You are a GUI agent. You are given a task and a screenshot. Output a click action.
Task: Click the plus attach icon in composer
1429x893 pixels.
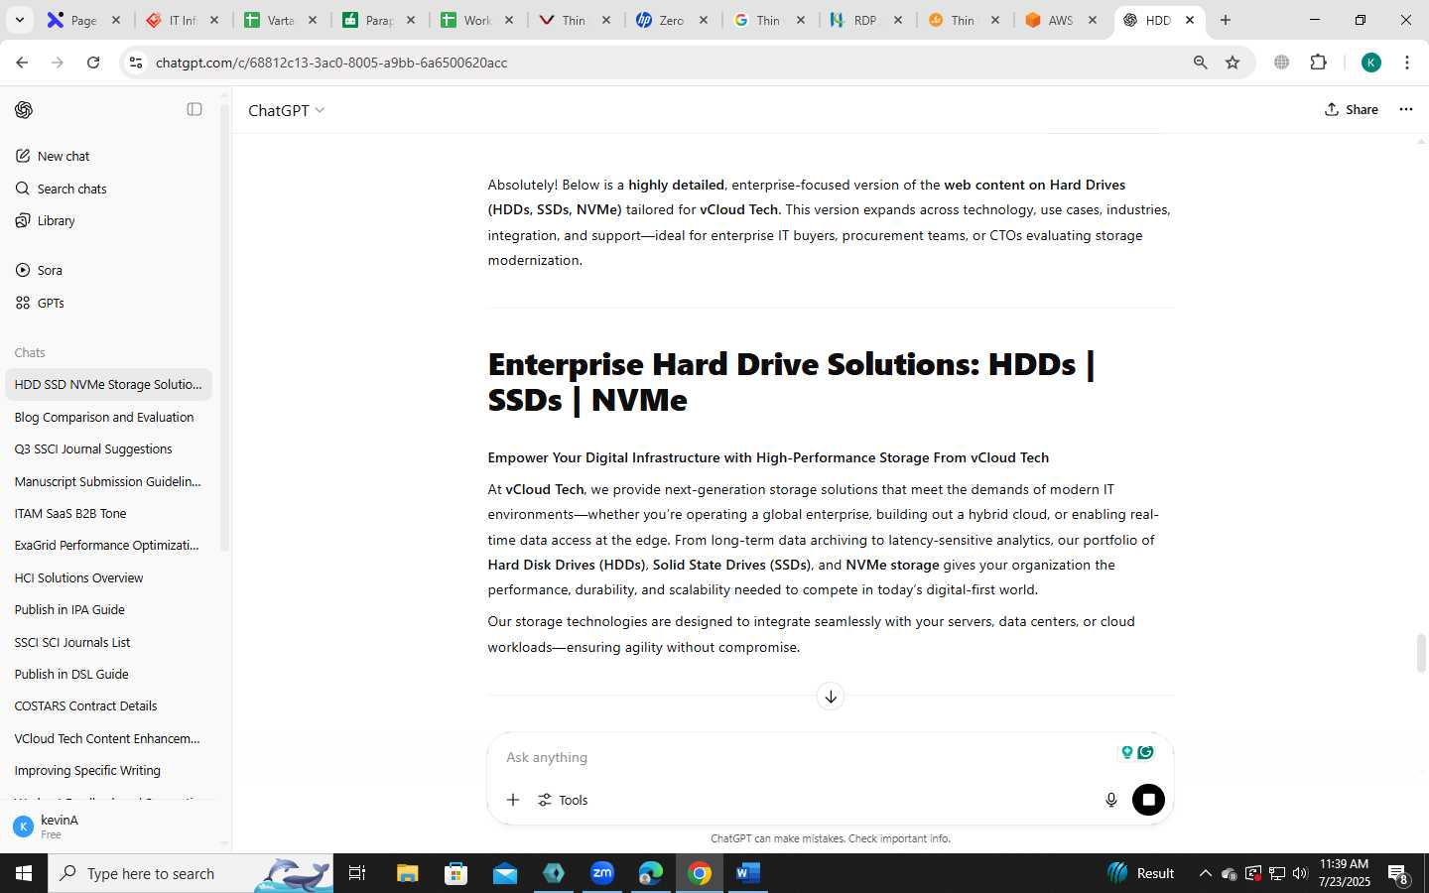pos(513,800)
